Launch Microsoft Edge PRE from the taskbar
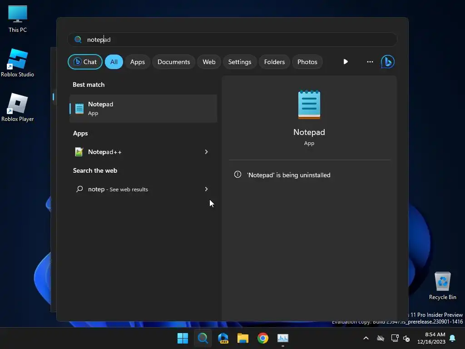Image resolution: width=465 pixels, height=349 pixels. pyautogui.click(x=223, y=338)
